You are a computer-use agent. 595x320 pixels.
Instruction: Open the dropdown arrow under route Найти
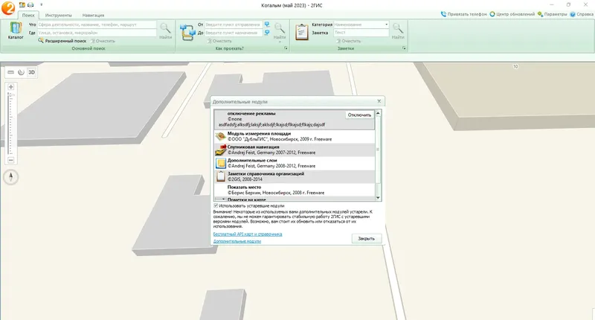pos(280,42)
